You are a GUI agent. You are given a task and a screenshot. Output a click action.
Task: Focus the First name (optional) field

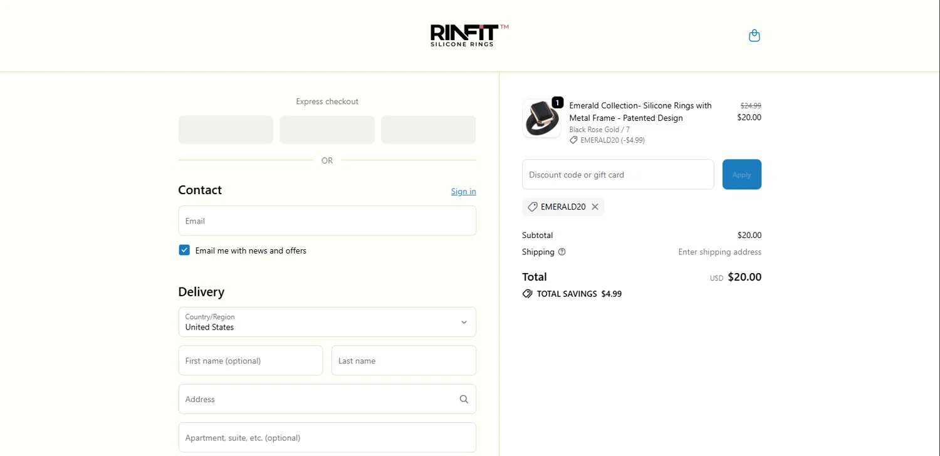[x=251, y=360]
